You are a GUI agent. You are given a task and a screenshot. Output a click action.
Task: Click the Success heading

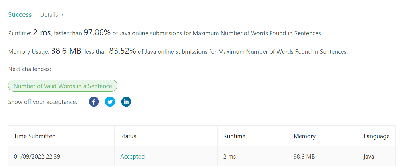[x=20, y=14]
